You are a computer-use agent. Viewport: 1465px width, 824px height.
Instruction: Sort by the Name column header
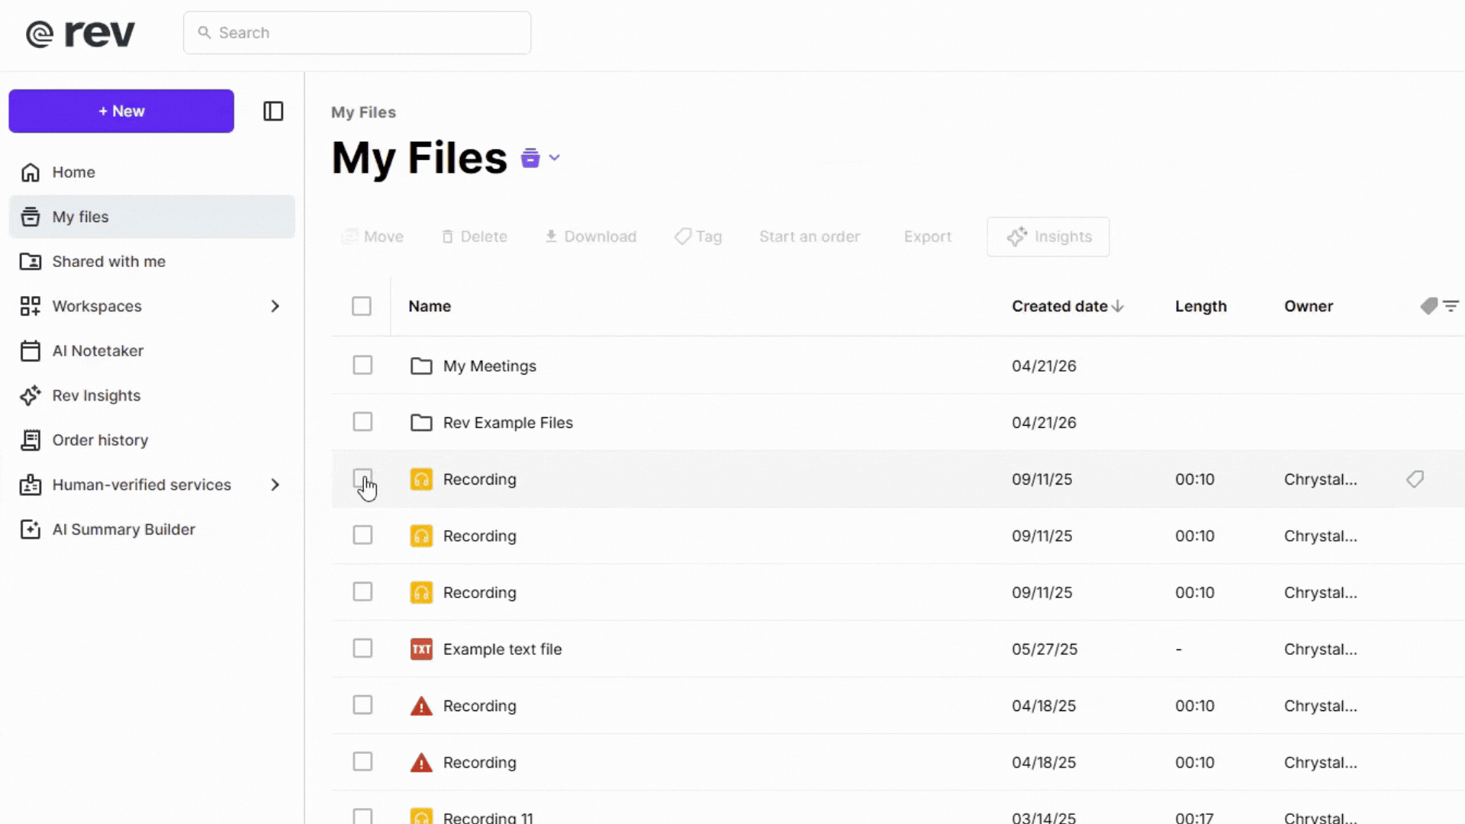coord(430,306)
